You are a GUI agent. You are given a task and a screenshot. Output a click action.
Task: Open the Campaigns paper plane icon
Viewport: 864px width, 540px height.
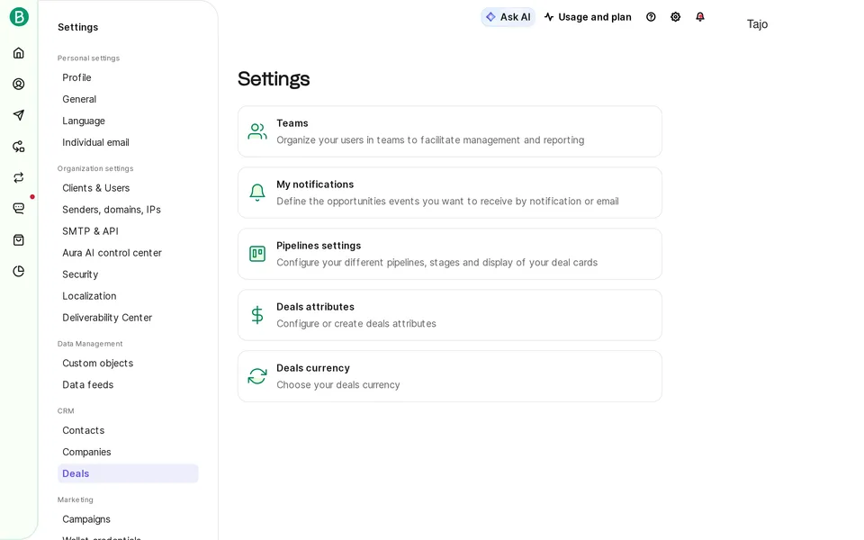pyautogui.click(x=19, y=115)
